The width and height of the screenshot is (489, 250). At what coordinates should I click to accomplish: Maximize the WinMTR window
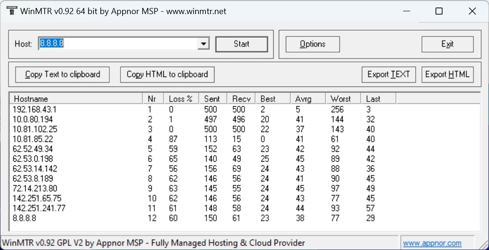point(439,11)
